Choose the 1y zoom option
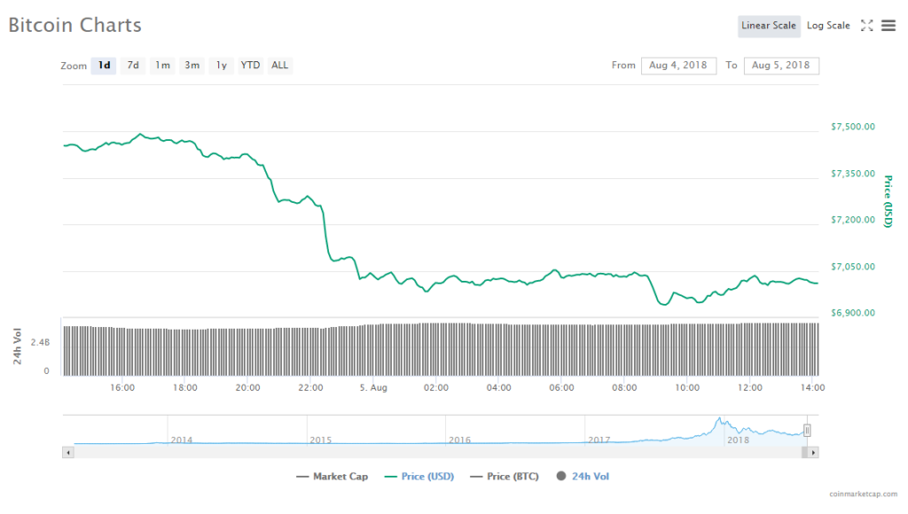908x514 pixels. coord(222,66)
